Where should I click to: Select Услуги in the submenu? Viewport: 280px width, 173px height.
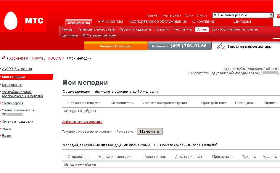(202, 30)
